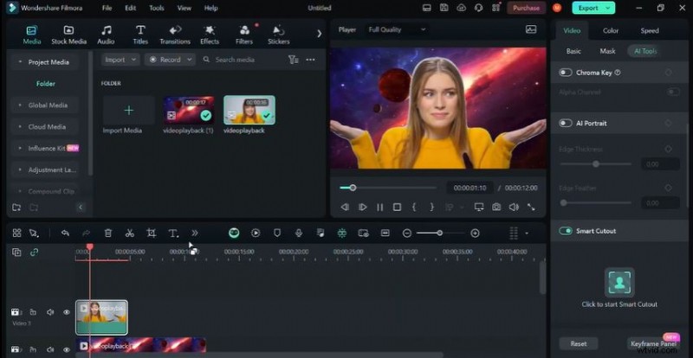Open the Media tab
Viewport: 693px width, 358px height.
point(31,35)
